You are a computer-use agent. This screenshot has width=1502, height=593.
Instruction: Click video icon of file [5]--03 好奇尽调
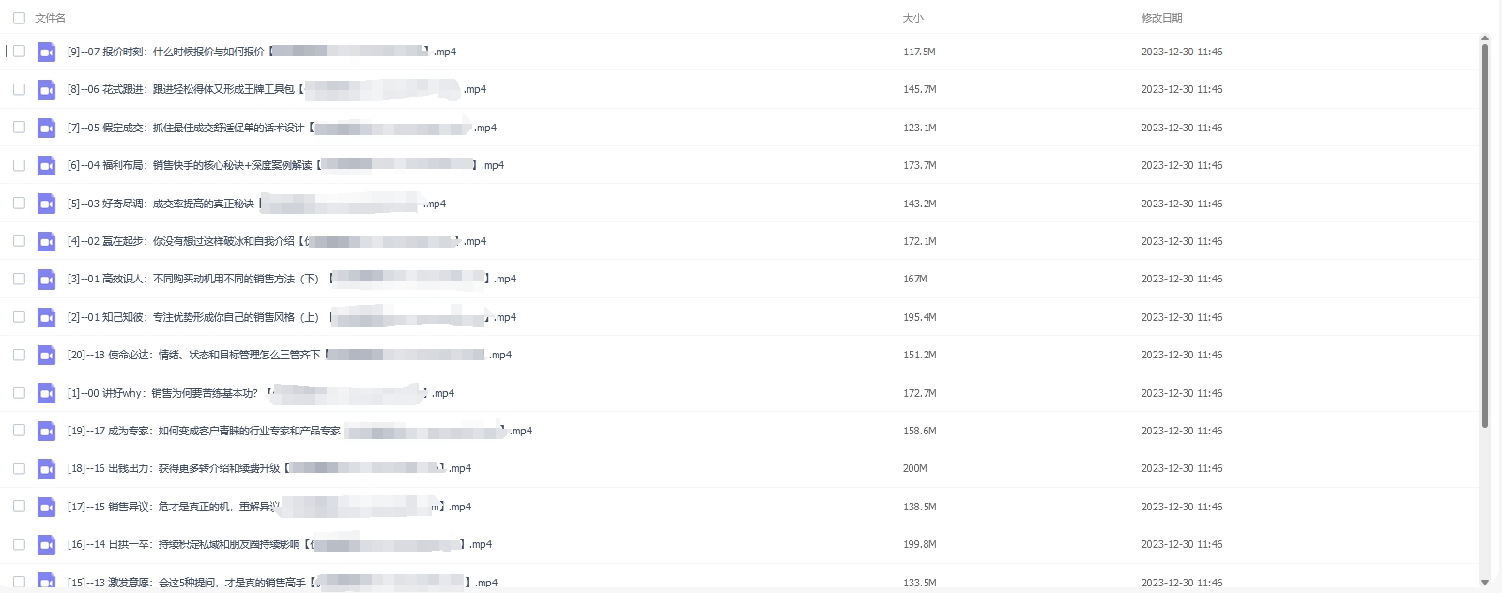(x=46, y=204)
